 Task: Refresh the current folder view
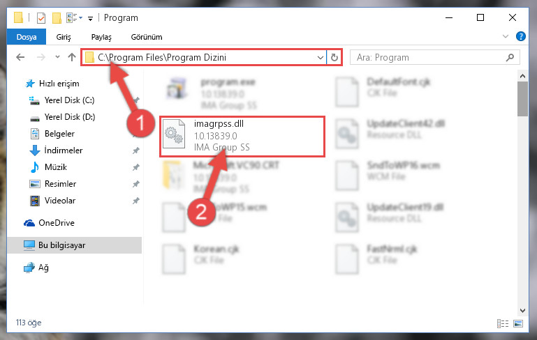[x=334, y=57]
